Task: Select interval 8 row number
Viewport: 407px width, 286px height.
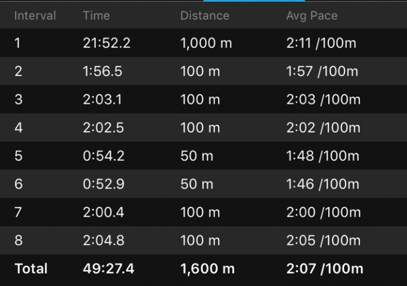Action: tap(19, 240)
